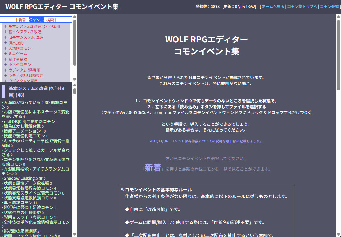Open コモン登録 link in header
The image size is (341, 237).
(x=329, y=7)
